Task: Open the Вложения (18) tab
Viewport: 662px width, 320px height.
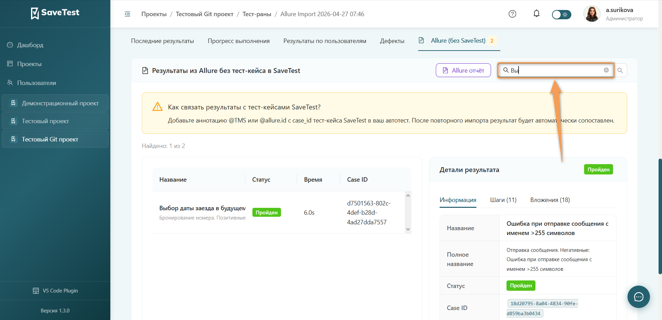Action: [550, 200]
